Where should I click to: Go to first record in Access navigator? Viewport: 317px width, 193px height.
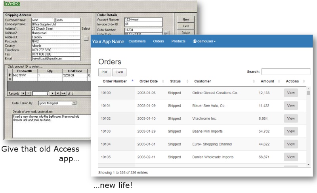pyautogui.click(x=23, y=94)
